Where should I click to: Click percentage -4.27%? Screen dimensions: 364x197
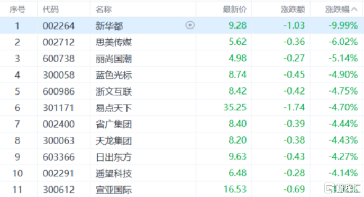tap(343, 157)
